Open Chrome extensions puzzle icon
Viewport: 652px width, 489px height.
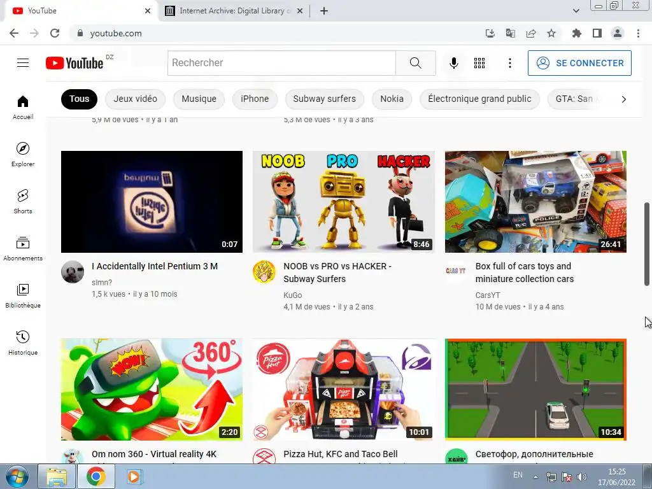click(577, 33)
